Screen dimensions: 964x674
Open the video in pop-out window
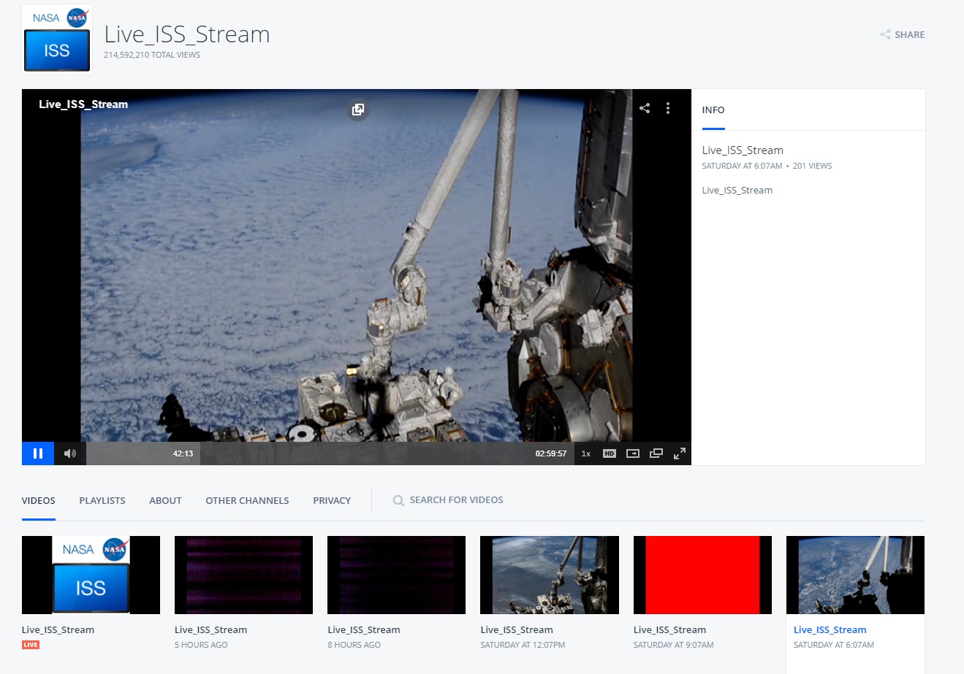pos(656,453)
